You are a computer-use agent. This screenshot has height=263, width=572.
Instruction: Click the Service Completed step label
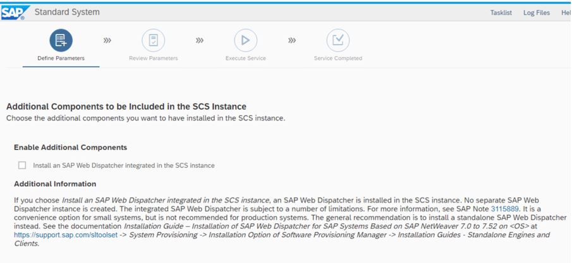338,58
